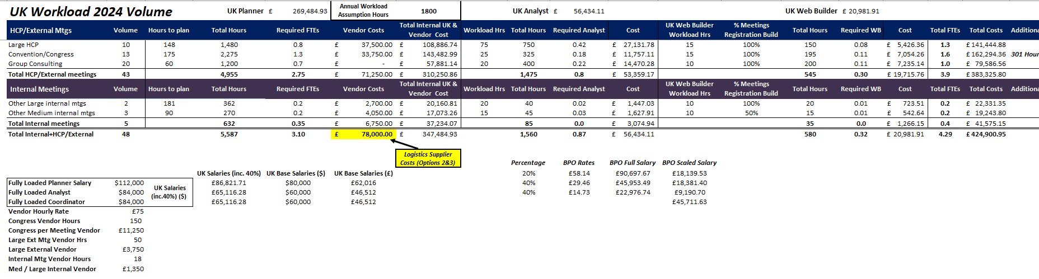Click the internal cost value 108,886.74
Viewport: 1039px width, 279px height.
point(439,45)
